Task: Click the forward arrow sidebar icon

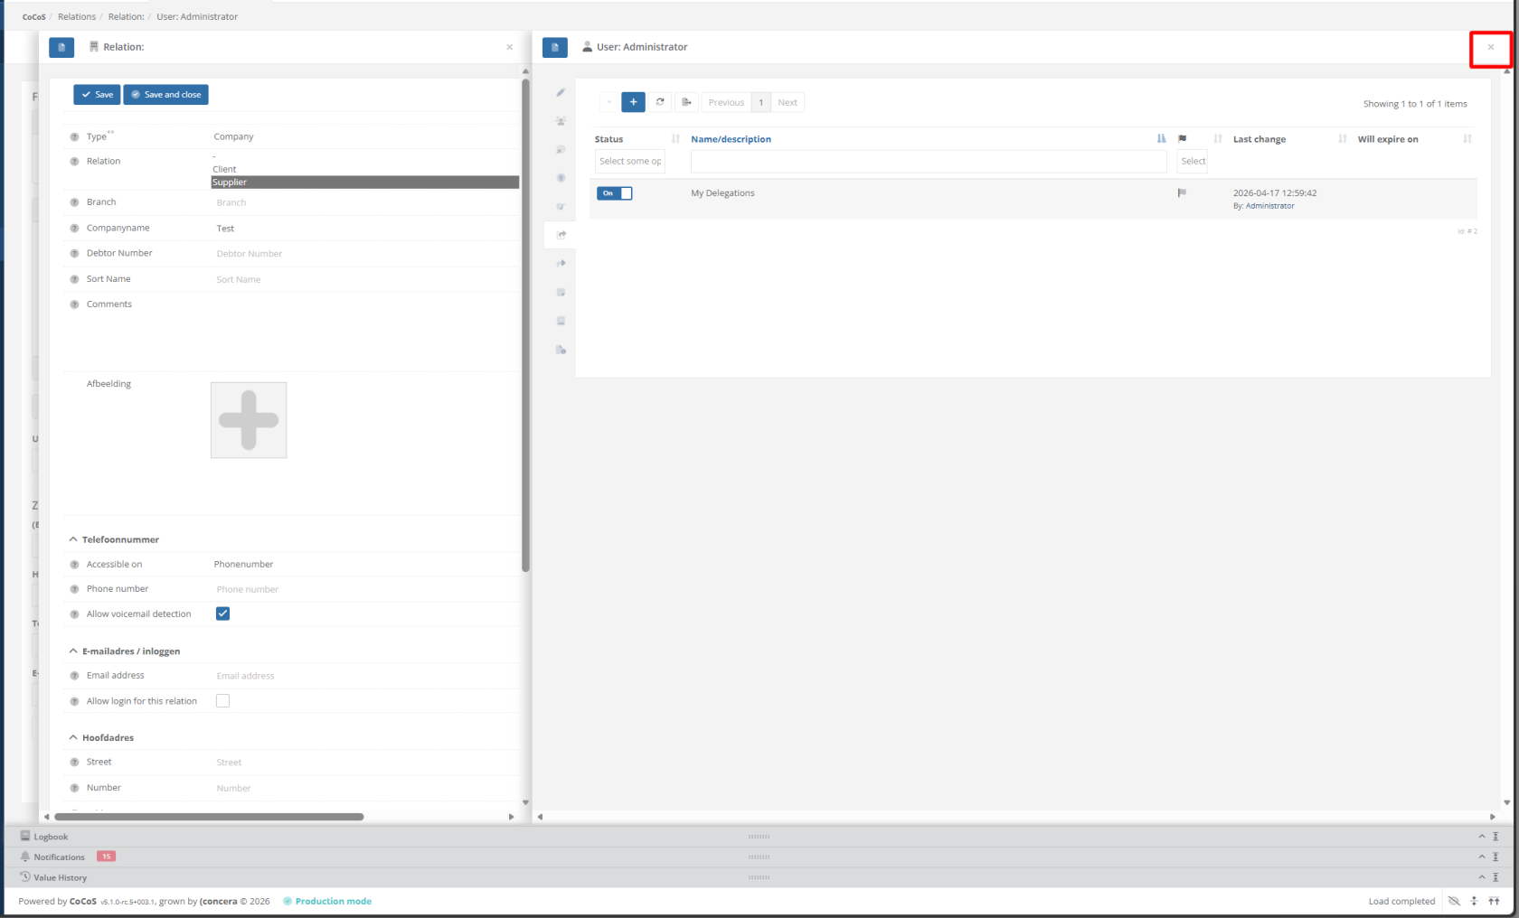Action: [x=561, y=264]
